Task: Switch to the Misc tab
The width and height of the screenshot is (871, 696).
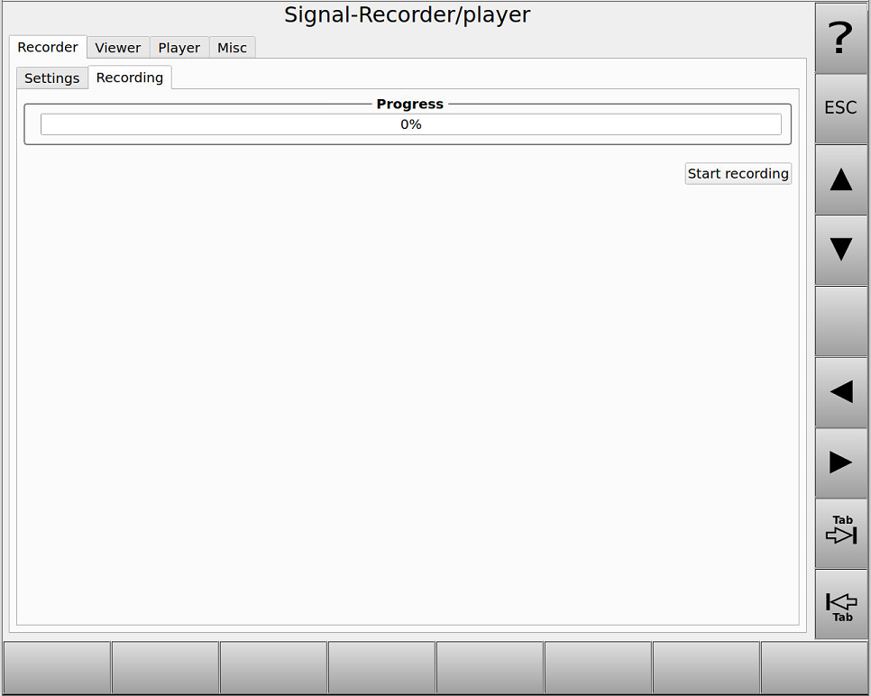Action: coord(232,47)
